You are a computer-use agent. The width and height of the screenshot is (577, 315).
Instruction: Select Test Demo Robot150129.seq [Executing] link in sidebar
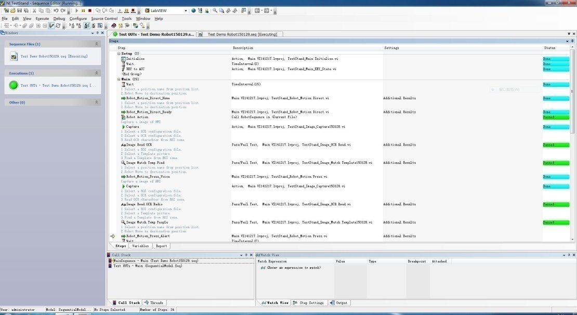pyautogui.click(x=54, y=56)
